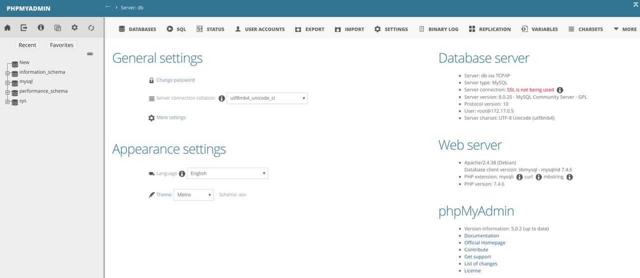Show the Favorites tables list

[x=61, y=45]
